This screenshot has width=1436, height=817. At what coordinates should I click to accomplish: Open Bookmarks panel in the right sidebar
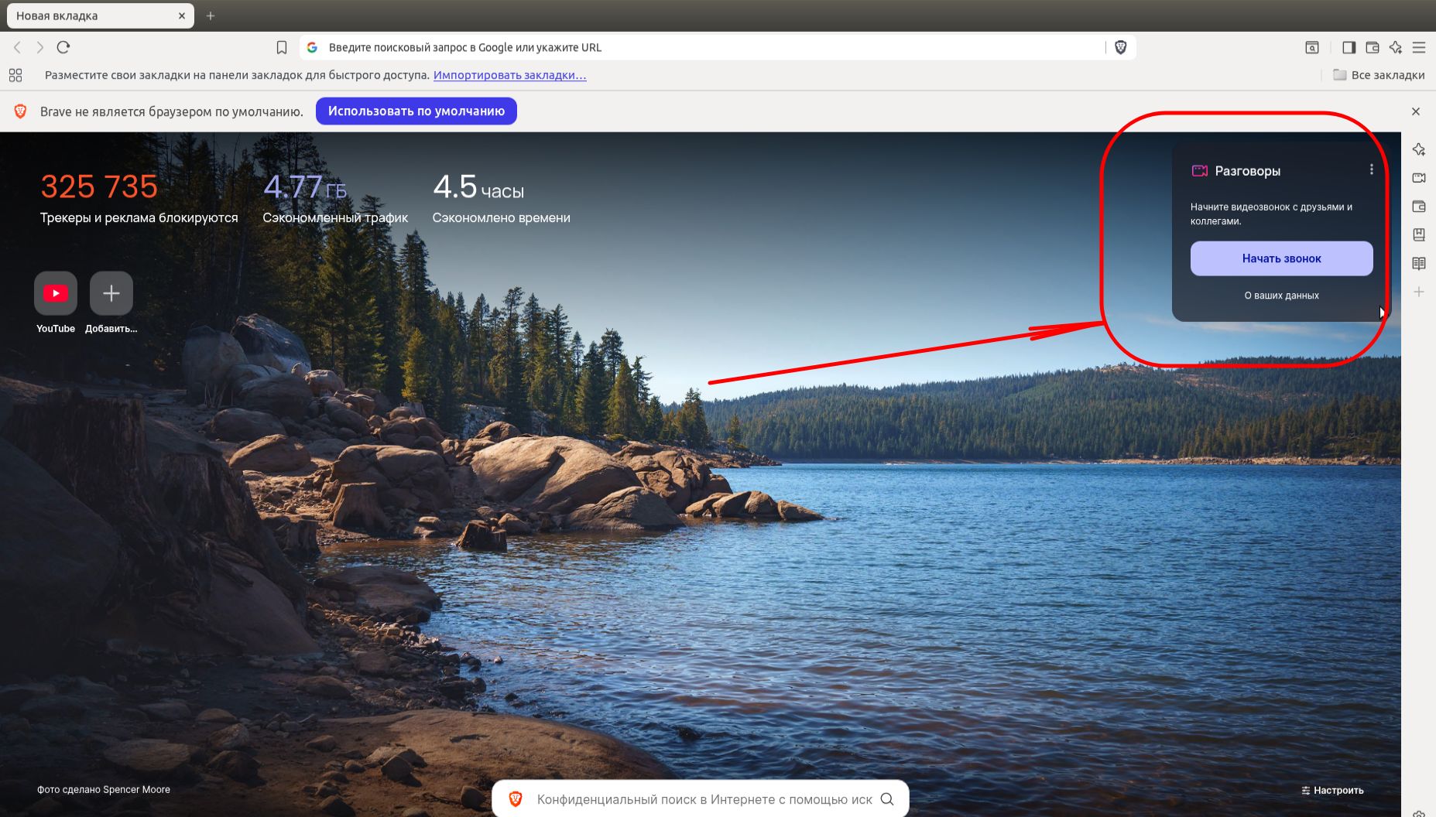coord(1419,234)
